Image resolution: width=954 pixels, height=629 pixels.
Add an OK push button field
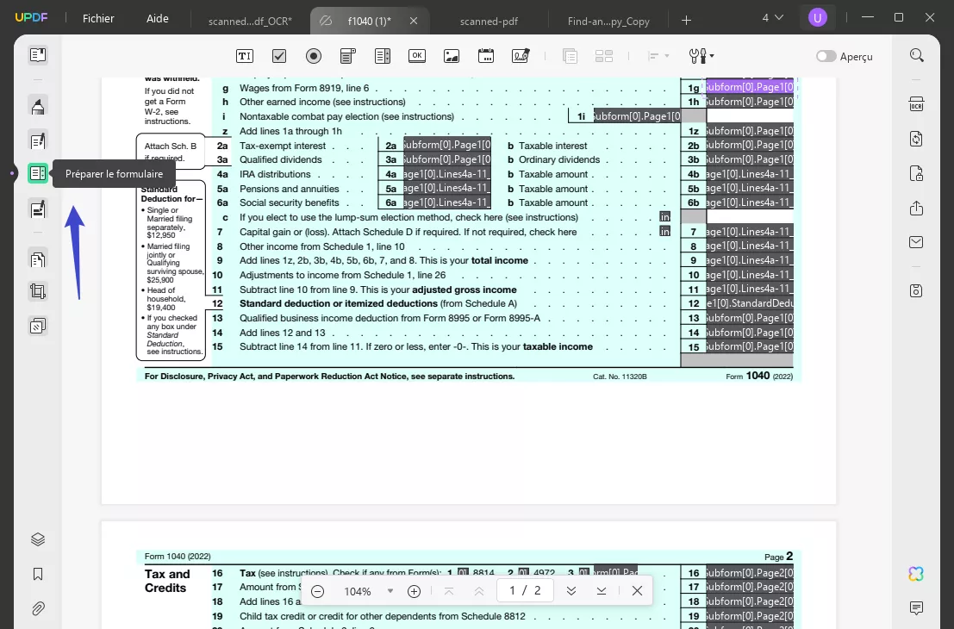[x=417, y=55]
